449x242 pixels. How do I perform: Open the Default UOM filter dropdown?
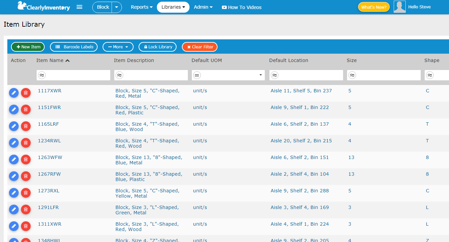click(260, 75)
